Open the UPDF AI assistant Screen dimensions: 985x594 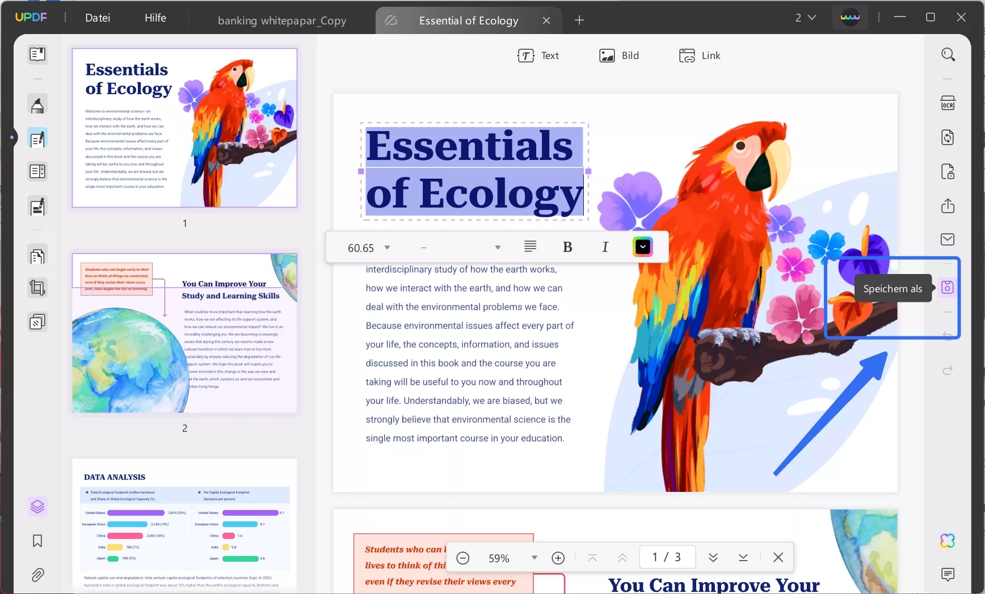(948, 541)
